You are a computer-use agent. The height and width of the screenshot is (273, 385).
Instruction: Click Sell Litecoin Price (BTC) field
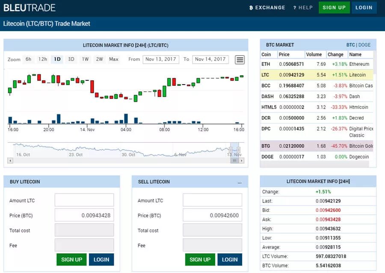[x=212, y=215]
